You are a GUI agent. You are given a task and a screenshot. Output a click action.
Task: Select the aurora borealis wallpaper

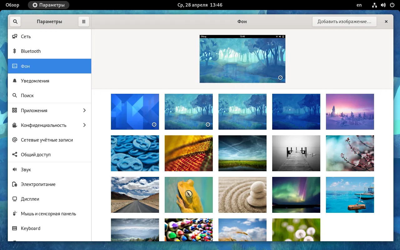pos(296,195)
